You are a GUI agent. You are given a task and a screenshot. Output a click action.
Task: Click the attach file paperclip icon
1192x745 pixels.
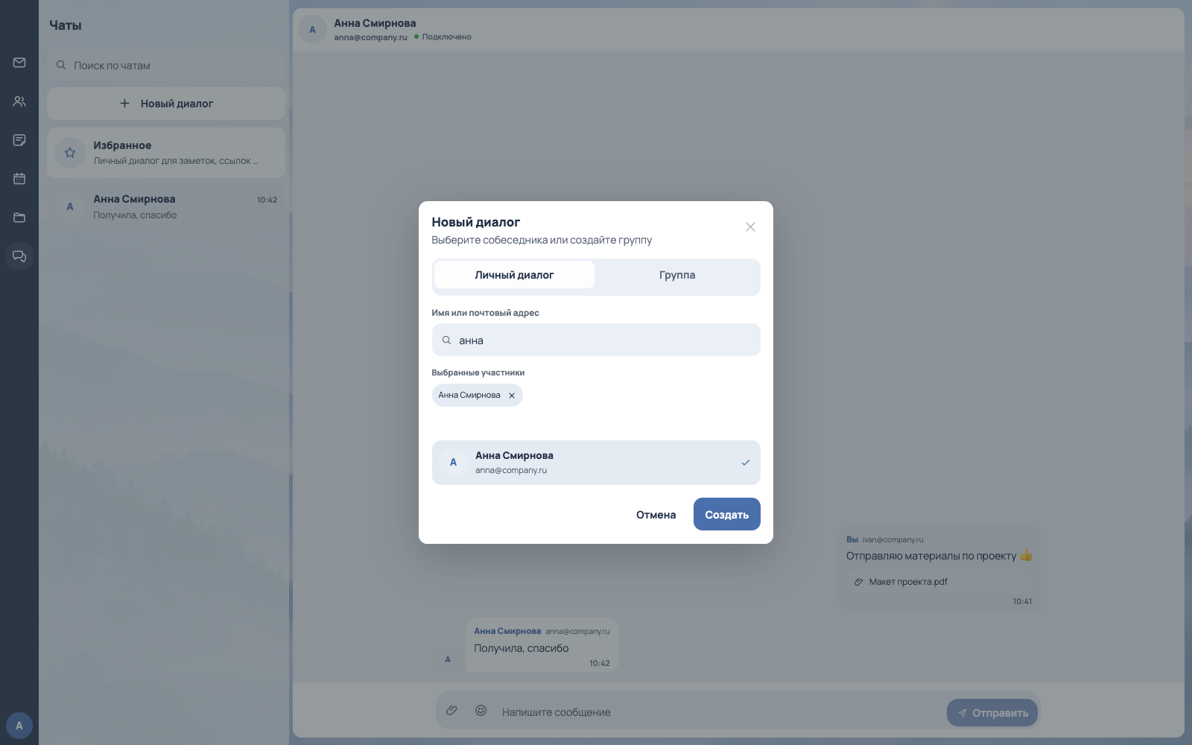point(451,711)
